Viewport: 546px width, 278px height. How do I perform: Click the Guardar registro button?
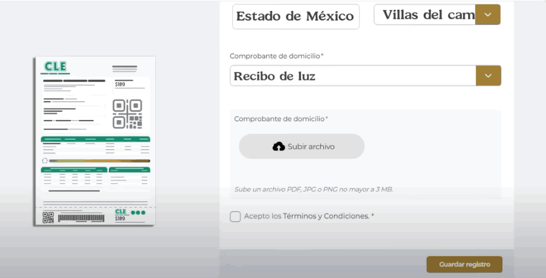tap(464, 264)
